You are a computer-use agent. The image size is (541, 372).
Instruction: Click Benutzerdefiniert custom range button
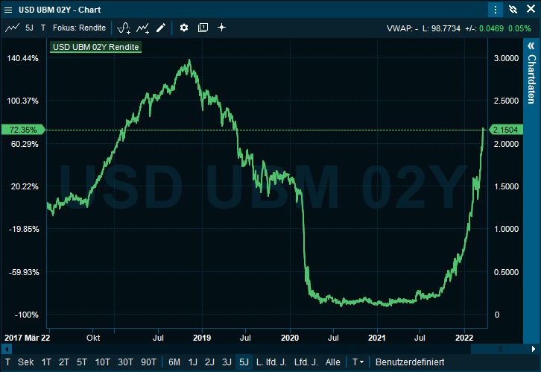[x=409, y=362]
